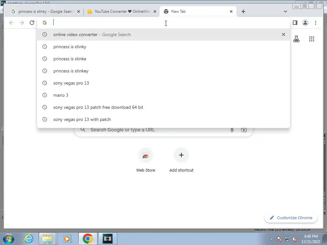Click the Customize Chrome button
327x245 pixels.
click(x=291, y=218)
